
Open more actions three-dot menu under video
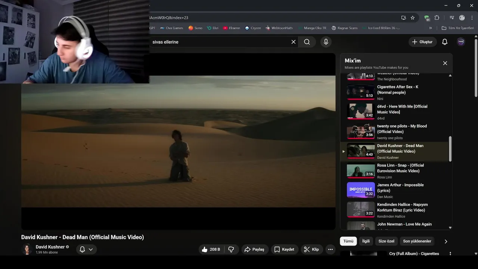(x=330, y=249)
